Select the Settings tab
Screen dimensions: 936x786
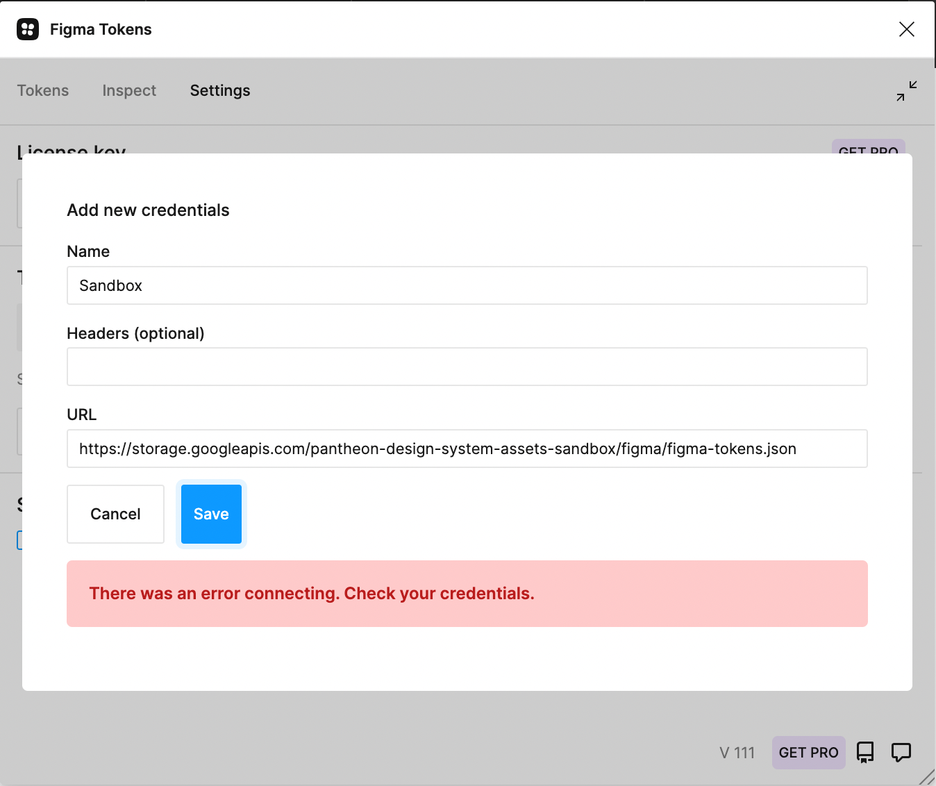(219, 90)
